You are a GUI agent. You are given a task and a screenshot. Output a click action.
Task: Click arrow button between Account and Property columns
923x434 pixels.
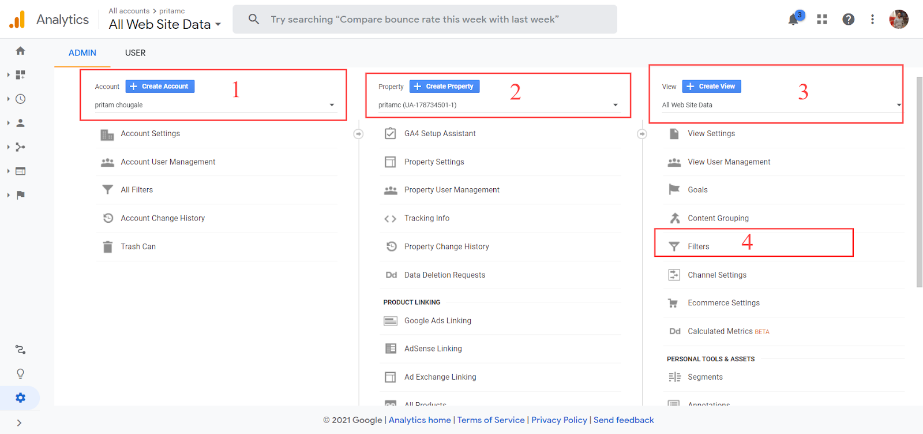point(358,134)
